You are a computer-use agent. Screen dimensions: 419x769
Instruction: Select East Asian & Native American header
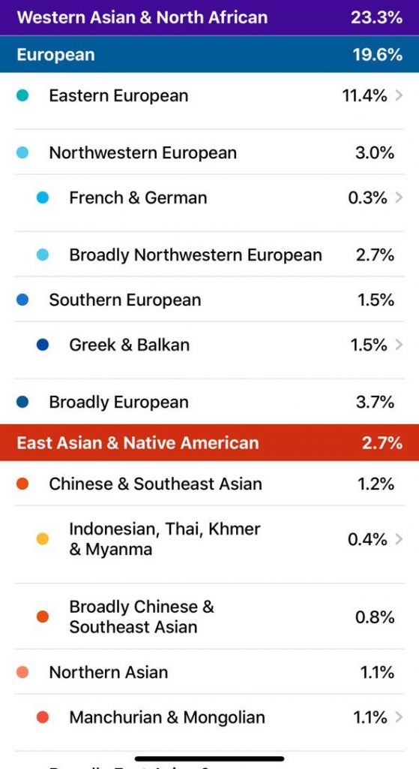[210, 443]
